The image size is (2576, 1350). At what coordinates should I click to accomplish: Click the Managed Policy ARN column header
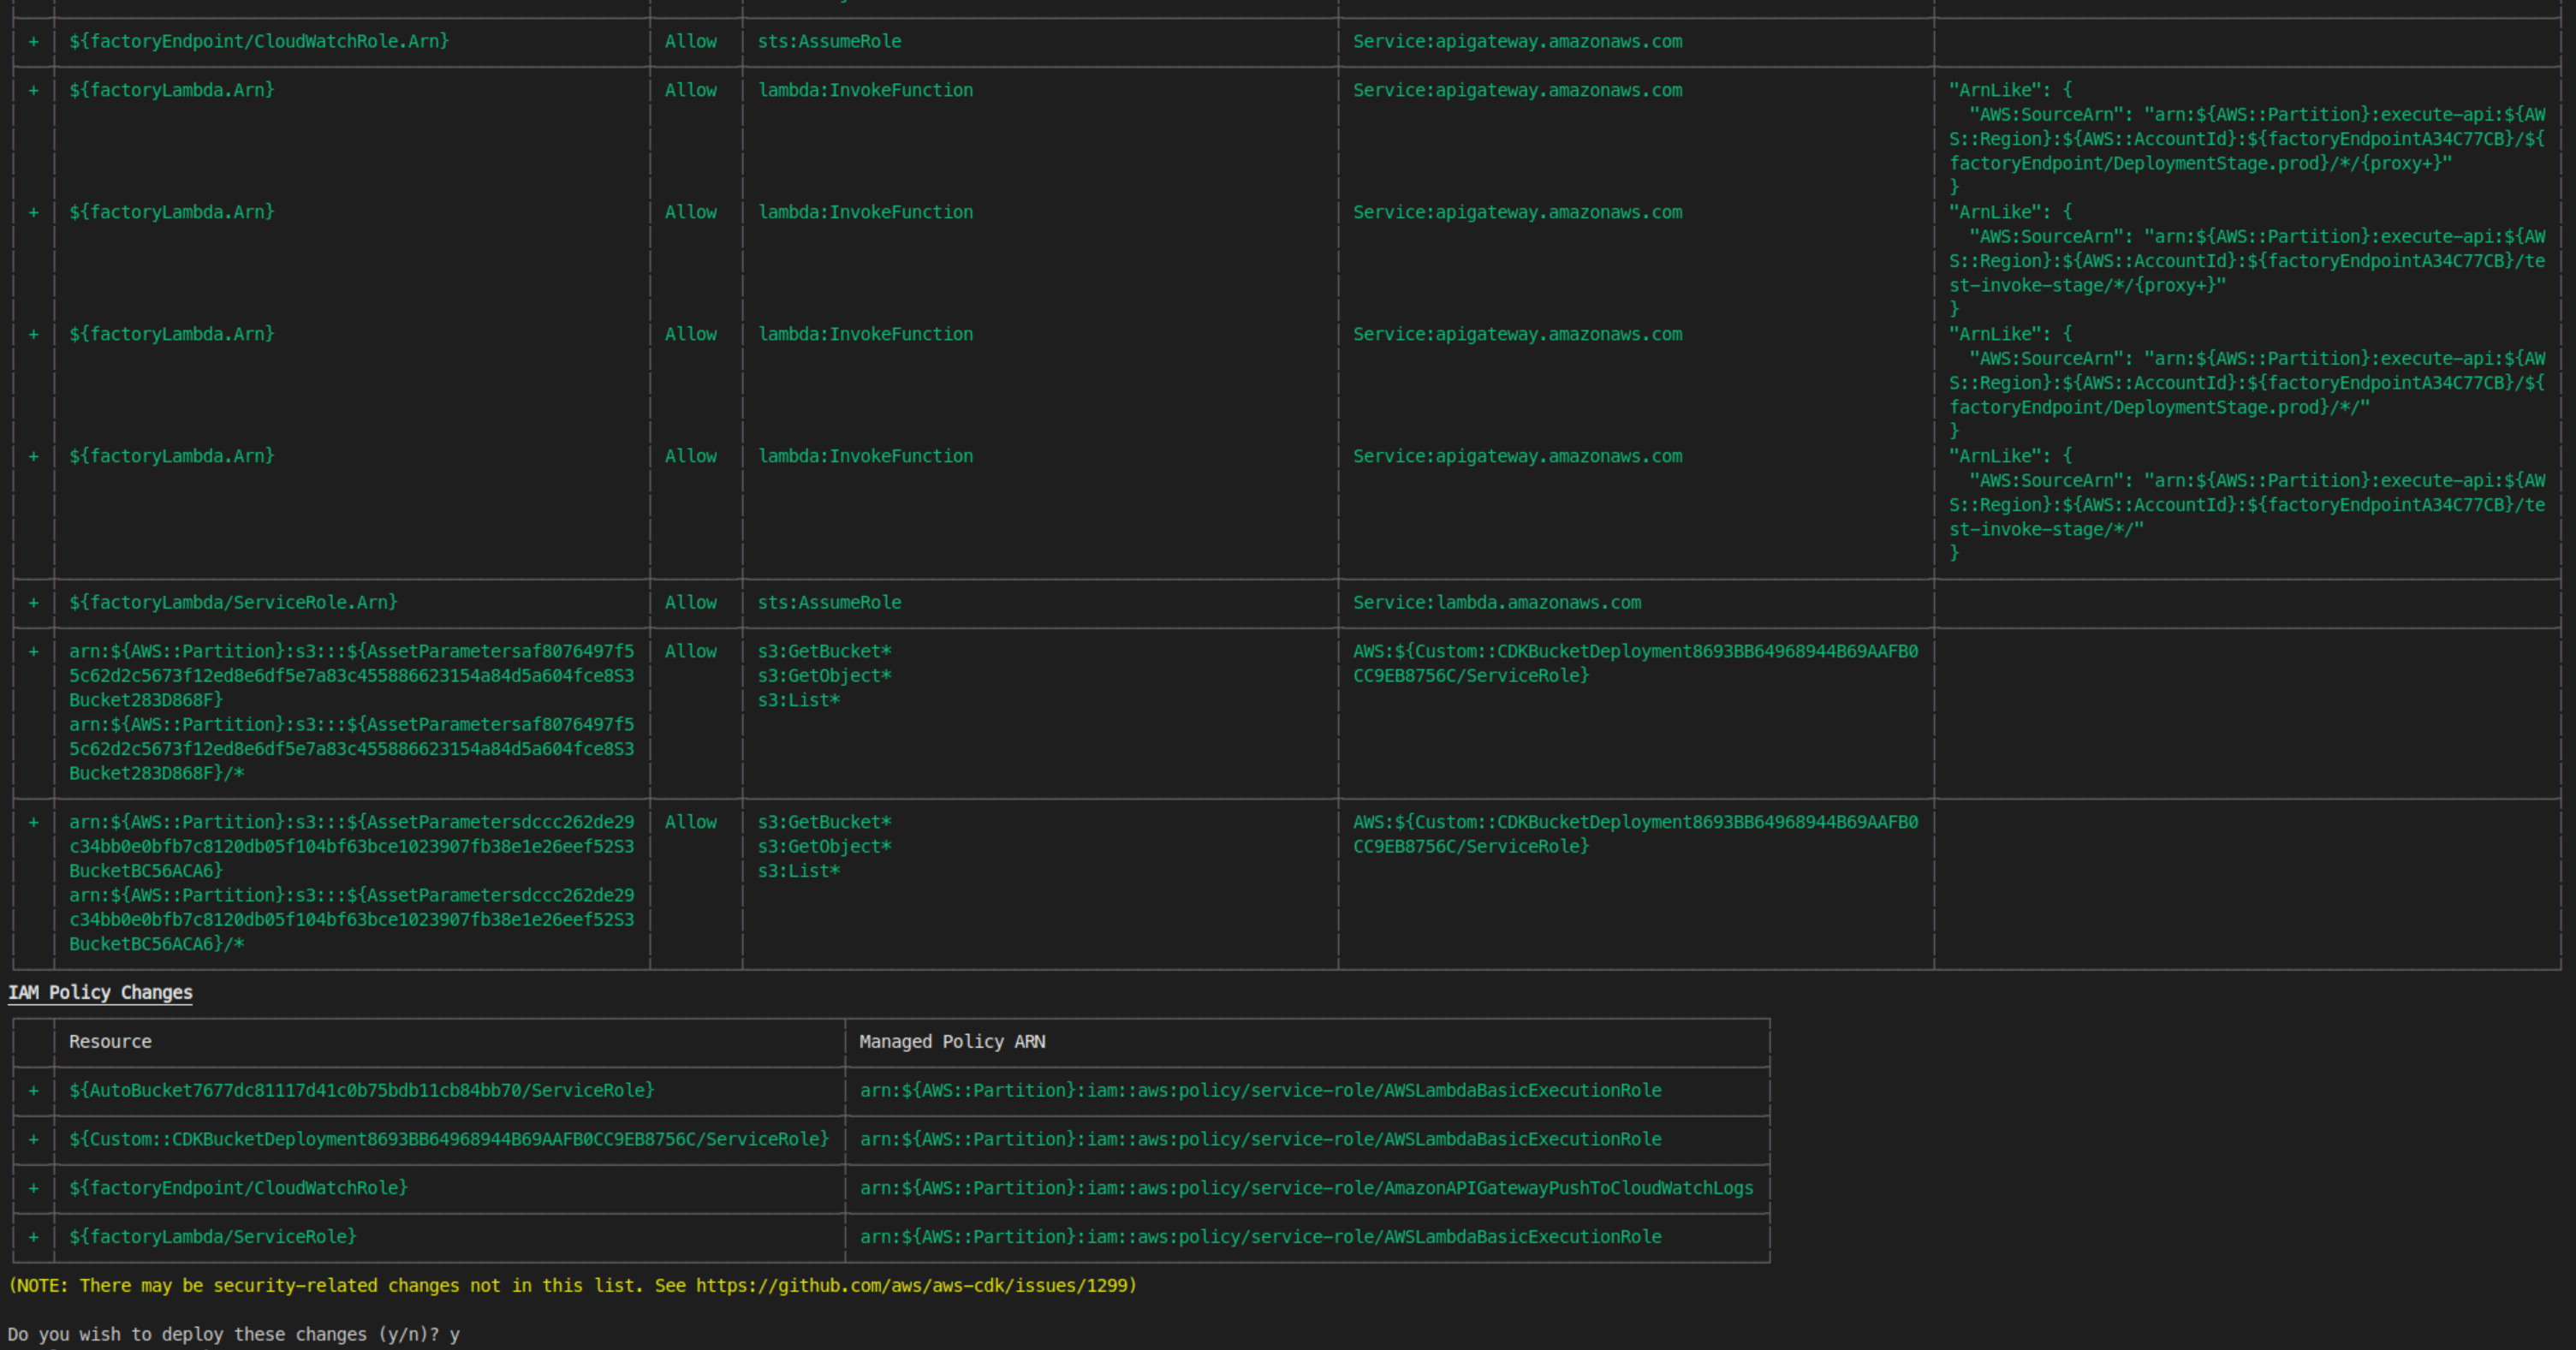[952, 1041]
